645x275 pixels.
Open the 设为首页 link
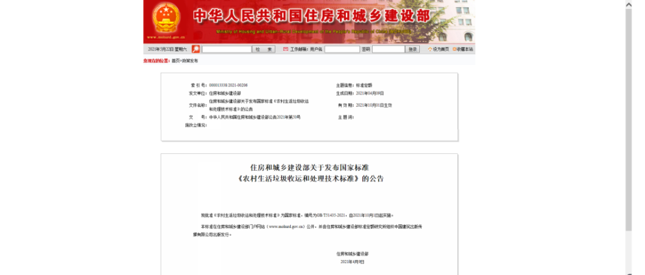pyautogui.click(x=441, y=49)
